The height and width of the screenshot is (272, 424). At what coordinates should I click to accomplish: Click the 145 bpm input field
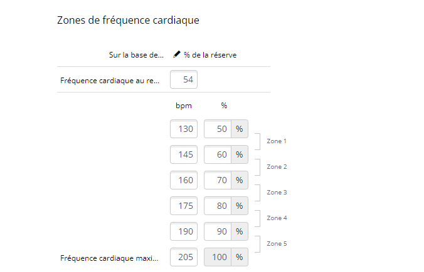click(184, 154)
